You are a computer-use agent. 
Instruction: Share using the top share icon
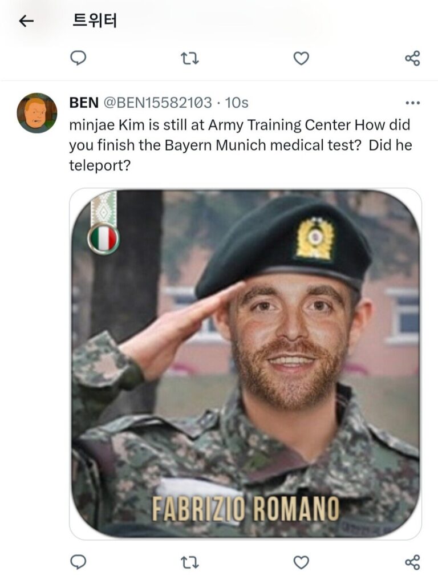tap(412, 59)
